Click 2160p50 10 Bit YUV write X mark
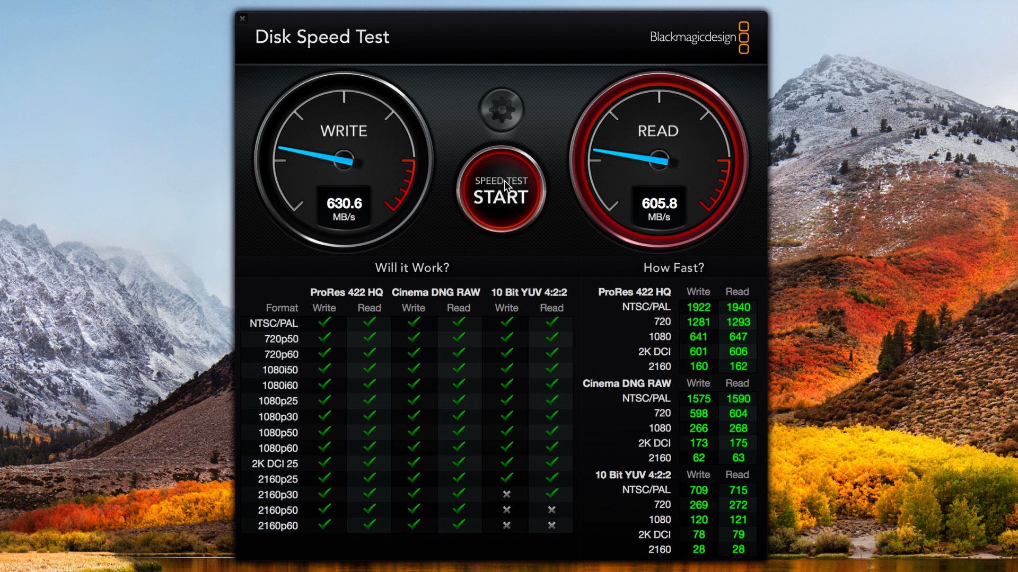Screen dimensions: 1018x572 [x=506, y=510]
